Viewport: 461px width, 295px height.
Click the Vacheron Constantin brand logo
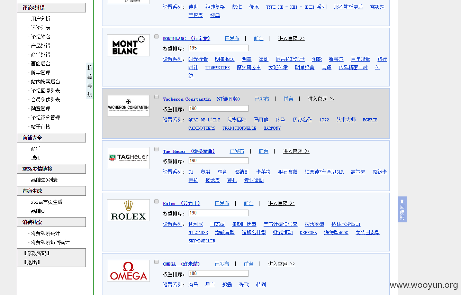point(128,106)
